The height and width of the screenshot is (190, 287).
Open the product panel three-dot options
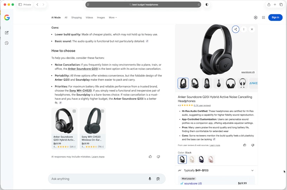[244, 29]
